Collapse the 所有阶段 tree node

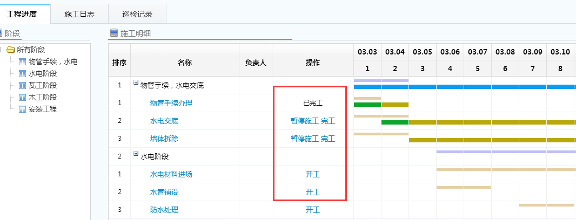[x=2, y=50]
